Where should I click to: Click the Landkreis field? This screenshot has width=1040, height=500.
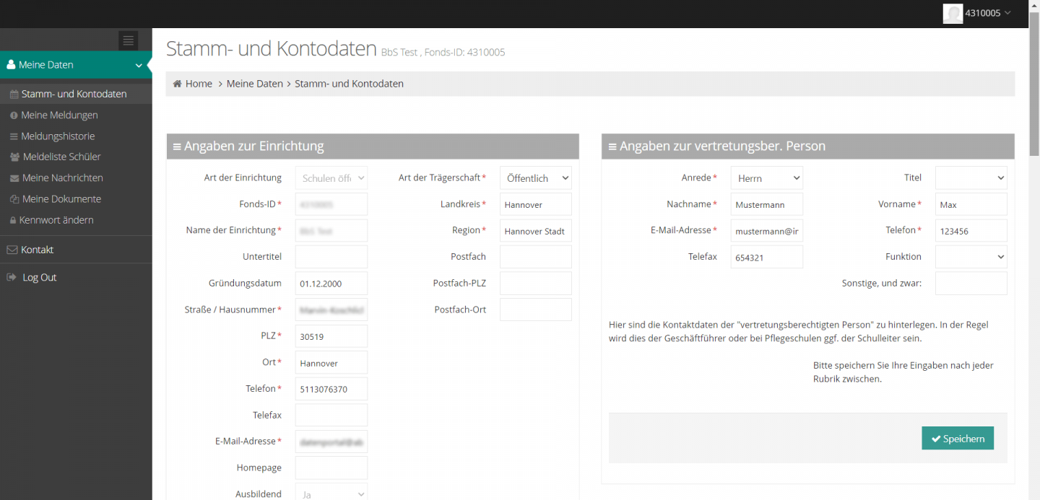[536, 204]
